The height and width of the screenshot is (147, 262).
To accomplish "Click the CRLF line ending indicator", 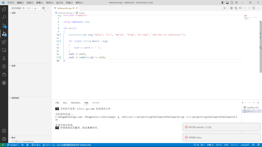I will pos(226,145).
